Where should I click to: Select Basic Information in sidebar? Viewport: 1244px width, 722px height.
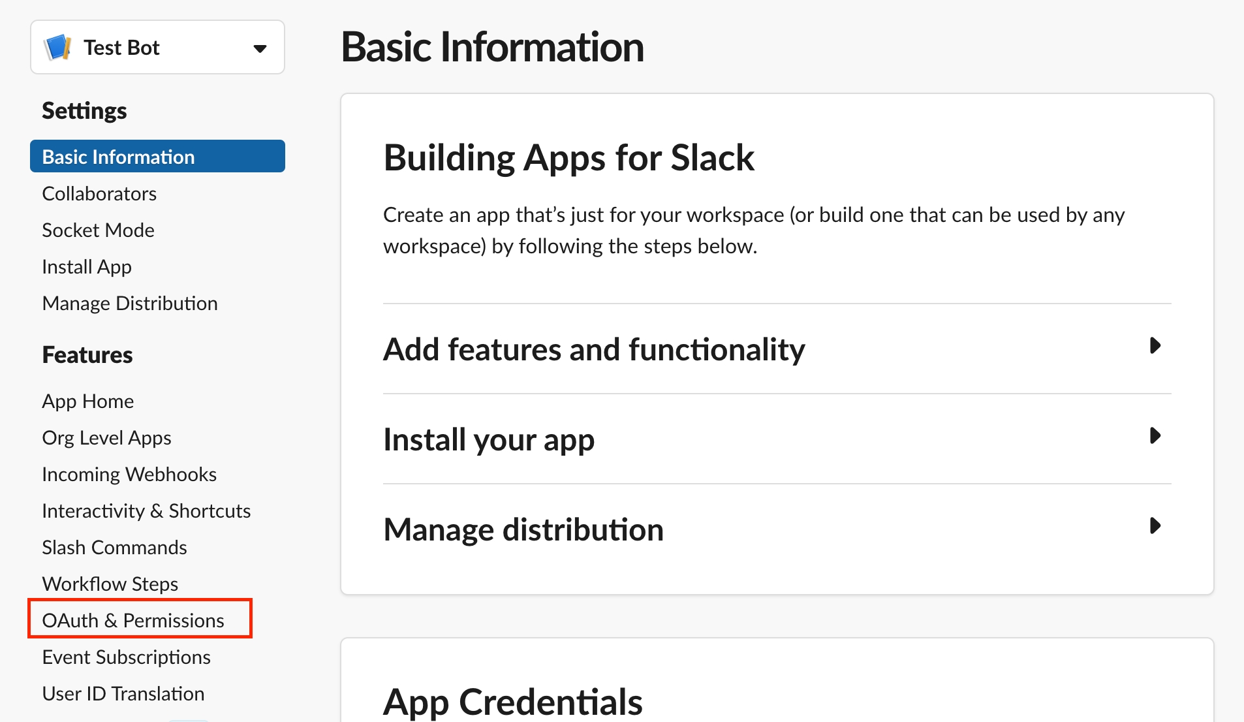118,157
